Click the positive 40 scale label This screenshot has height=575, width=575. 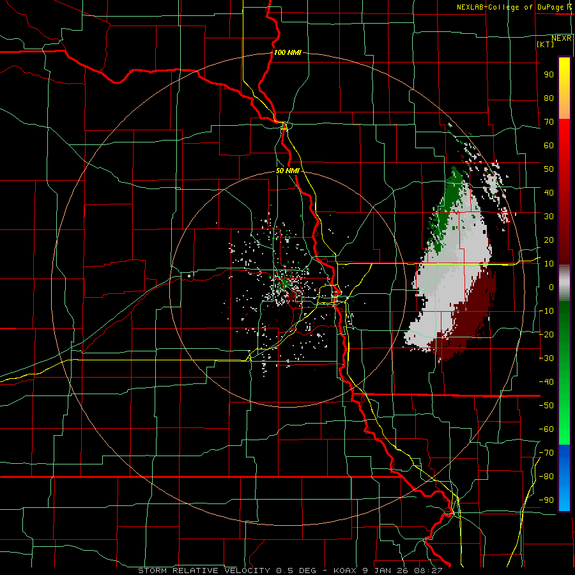[549, 193]
